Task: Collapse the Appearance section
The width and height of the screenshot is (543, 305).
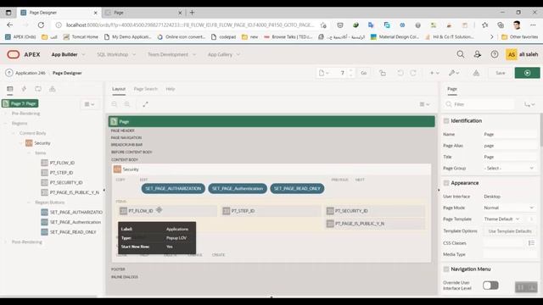Action: coord(446,183)
